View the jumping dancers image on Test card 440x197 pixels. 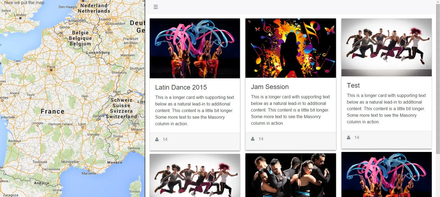(387, 47)
